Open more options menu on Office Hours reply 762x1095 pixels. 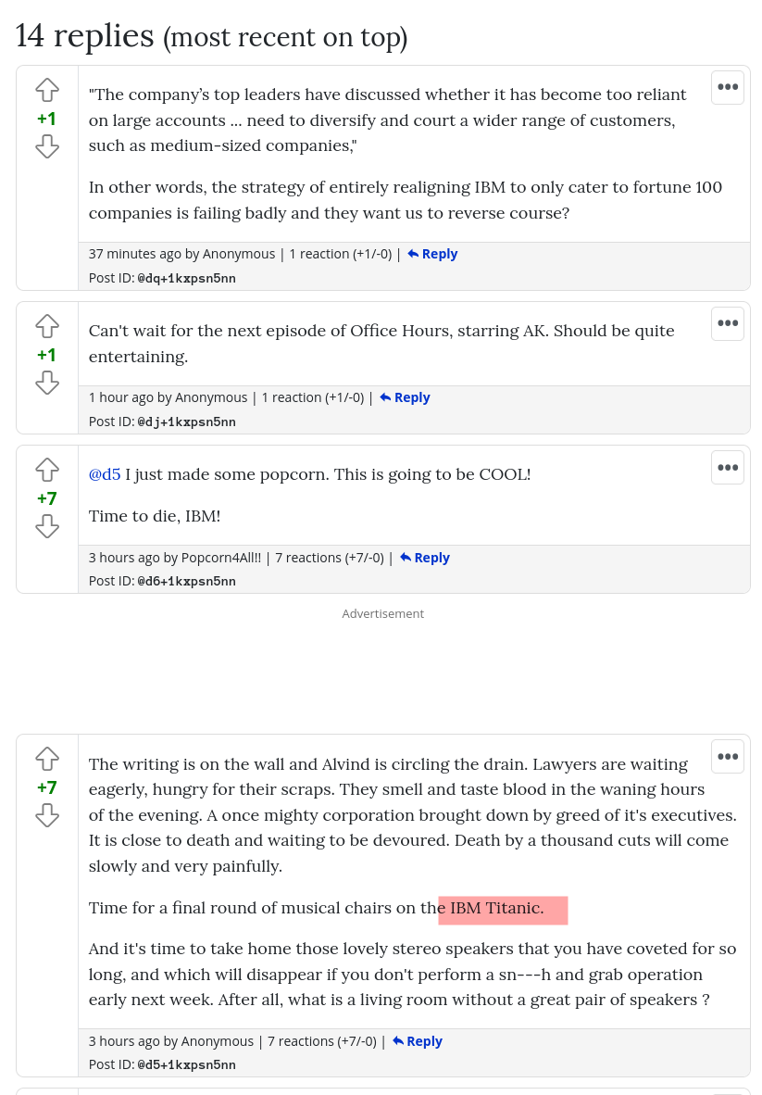(728, 323)
